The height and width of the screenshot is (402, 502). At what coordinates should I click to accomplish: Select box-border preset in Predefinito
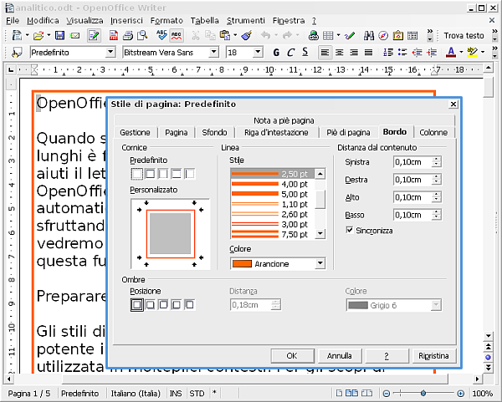[x=150, y=174]
